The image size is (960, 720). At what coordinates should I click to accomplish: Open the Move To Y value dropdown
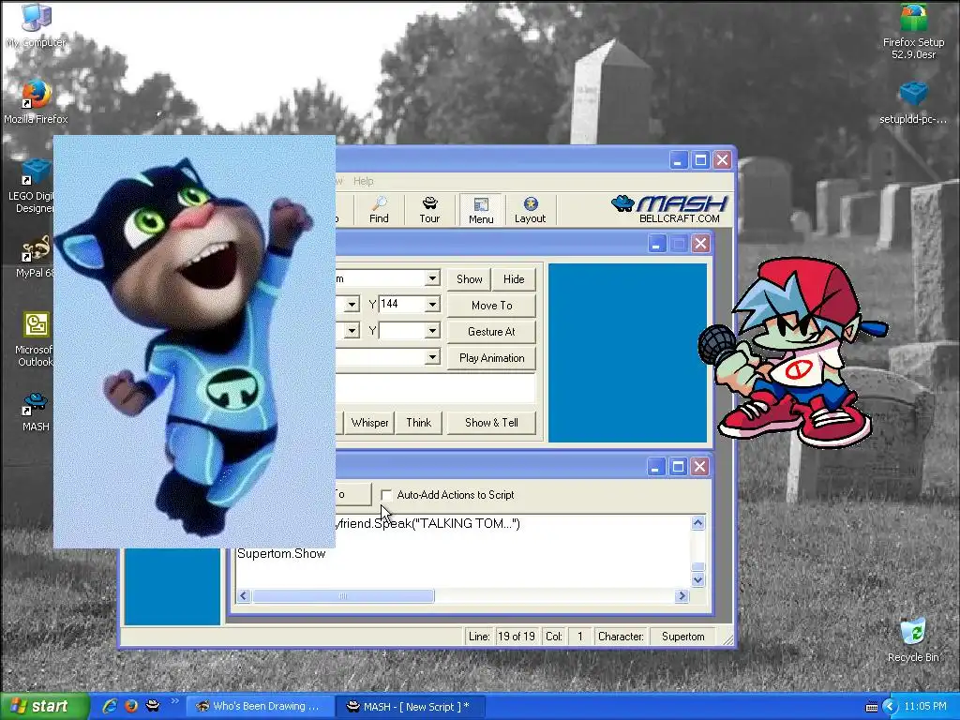tap(432, 305)
